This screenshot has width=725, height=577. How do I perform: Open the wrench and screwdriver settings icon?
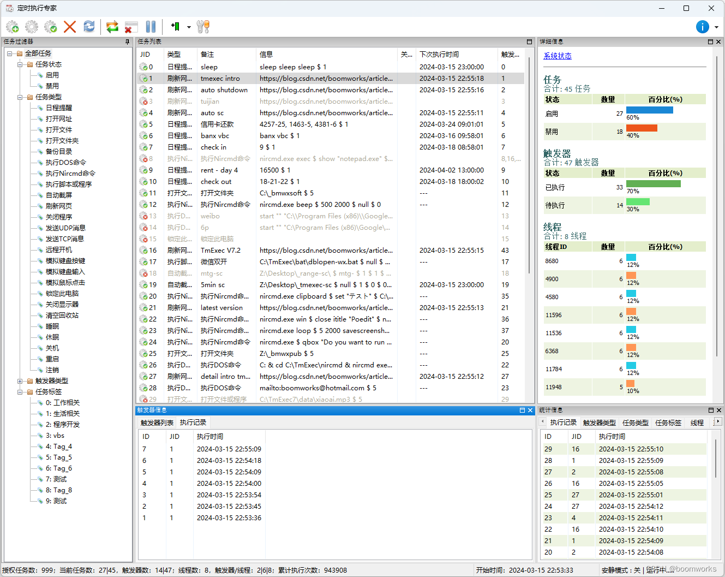[x=203, y=27]
